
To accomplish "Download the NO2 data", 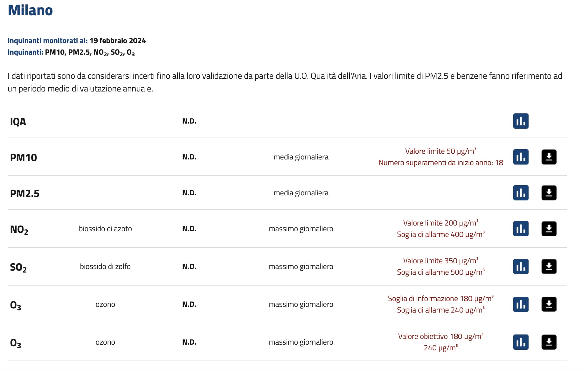I will tap(549, 229).
